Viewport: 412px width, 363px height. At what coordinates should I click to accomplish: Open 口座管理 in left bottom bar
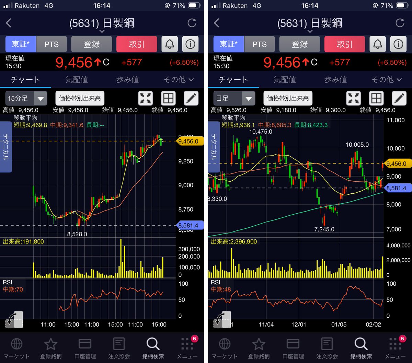point(85,348)
